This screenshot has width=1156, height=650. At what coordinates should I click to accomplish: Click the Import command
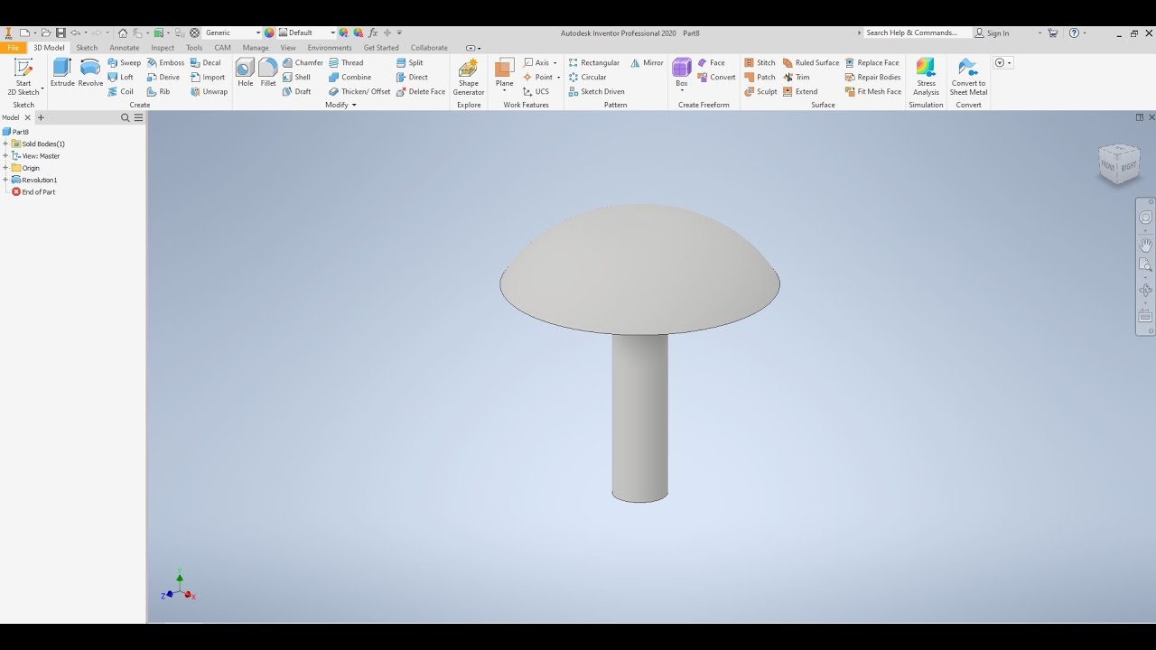(208, 78)
